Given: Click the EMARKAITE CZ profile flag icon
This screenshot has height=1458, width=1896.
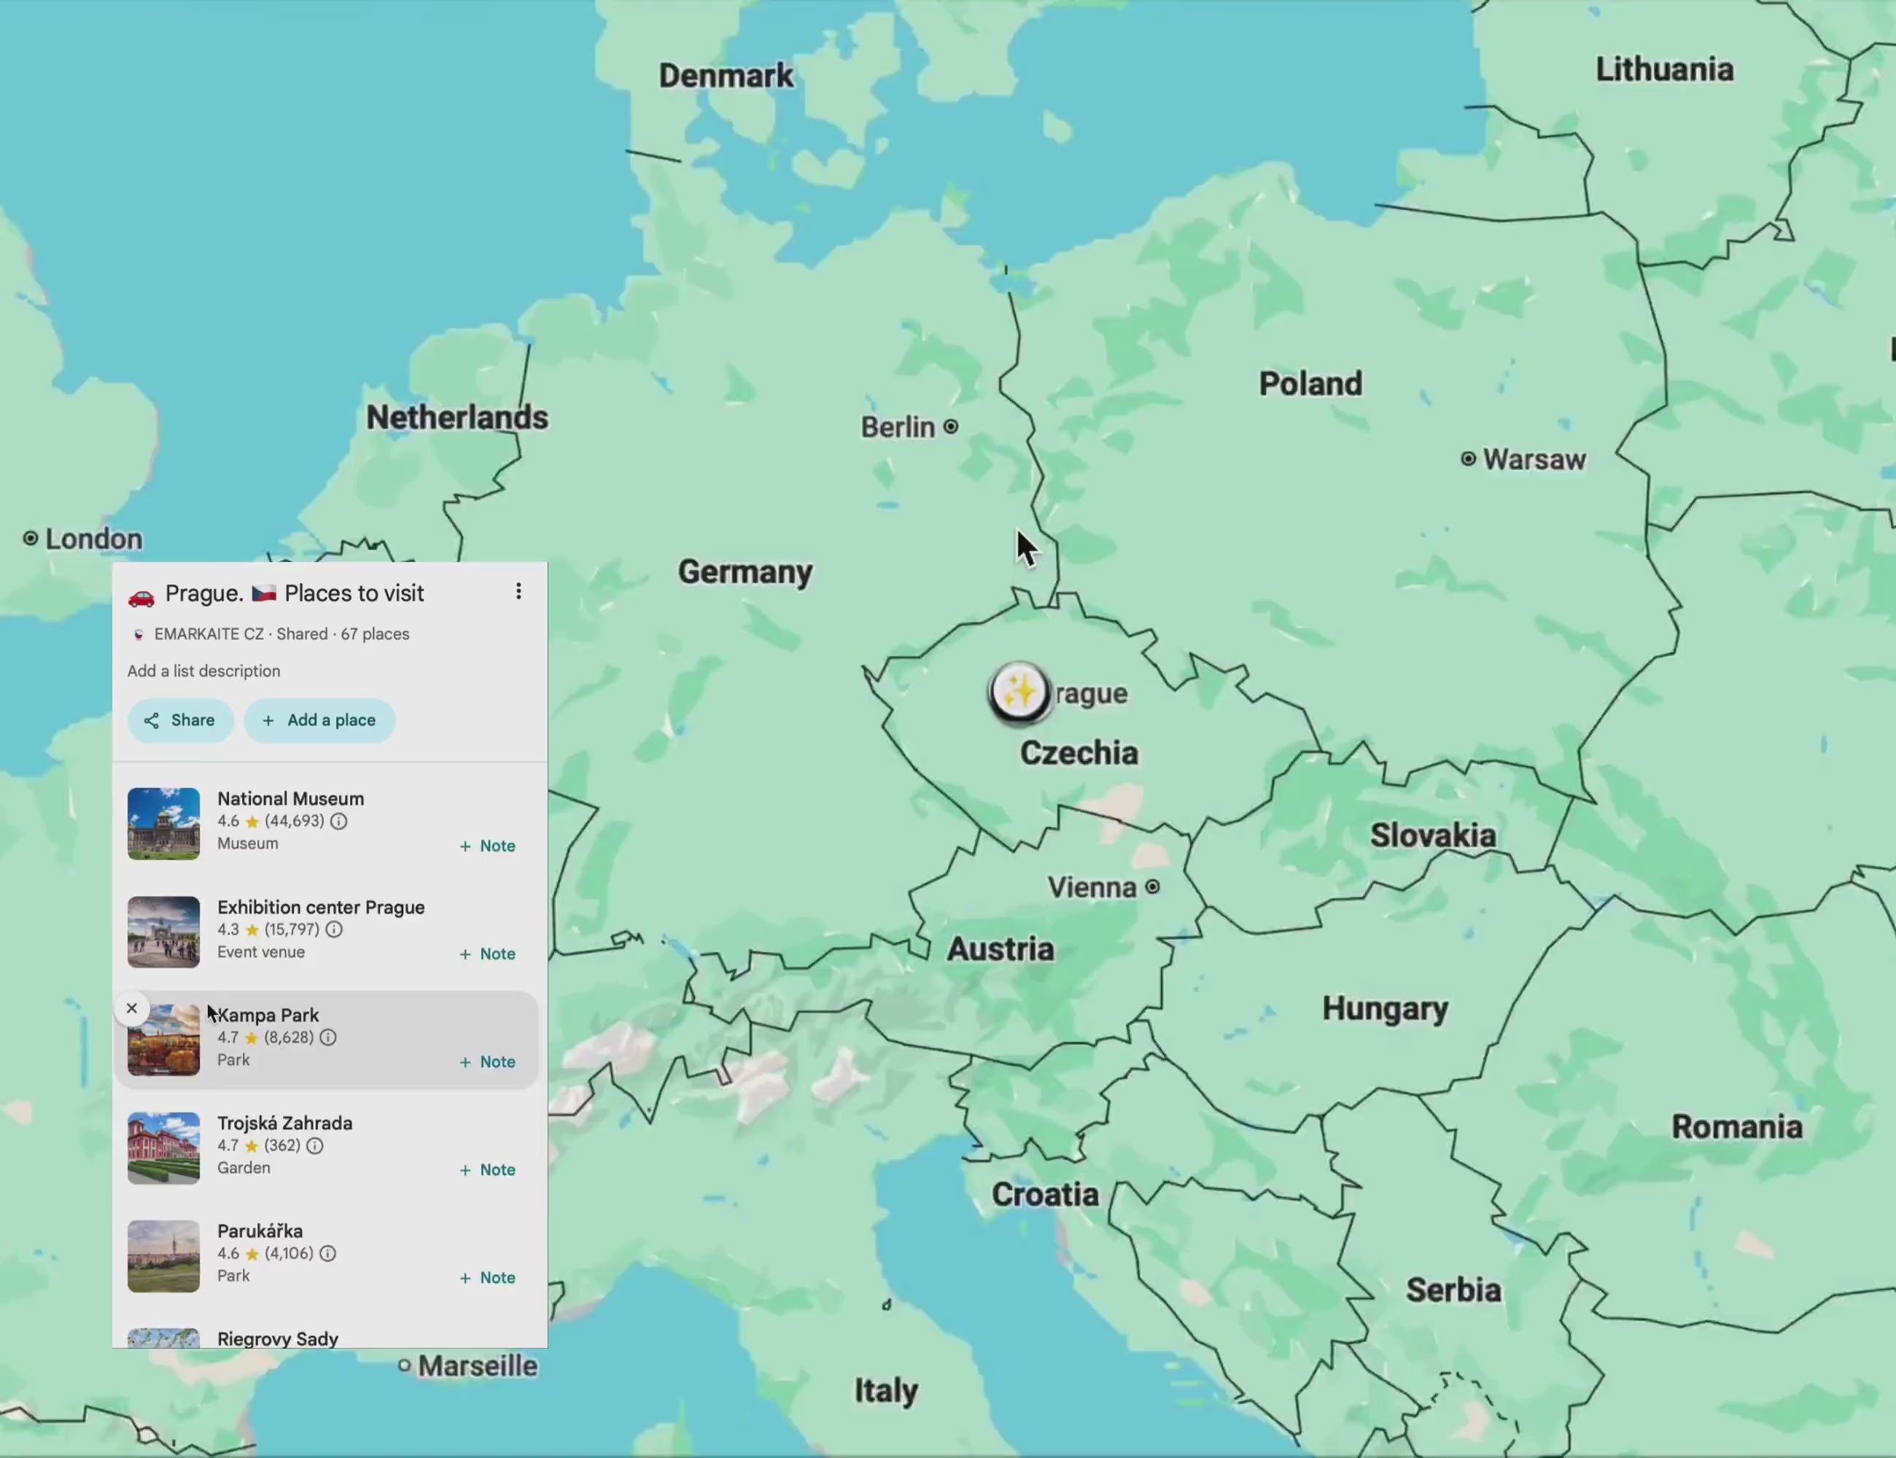Looking at the screenshot, I should 139,634.
